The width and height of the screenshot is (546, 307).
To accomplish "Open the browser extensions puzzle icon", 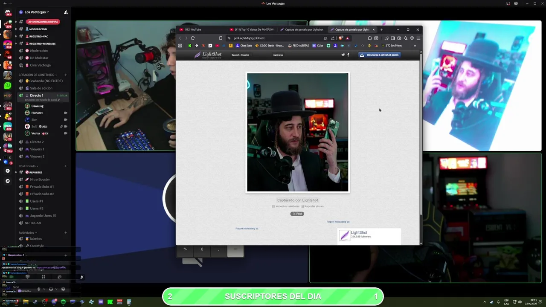I will pyautogui.click(x=370, y=38).
